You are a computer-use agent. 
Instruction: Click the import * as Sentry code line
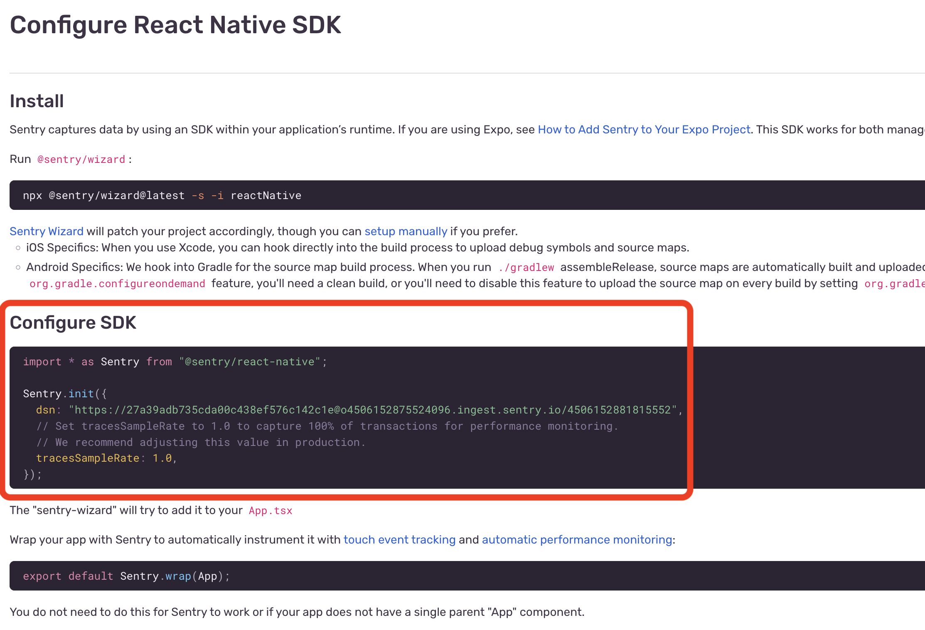(175, 362)
